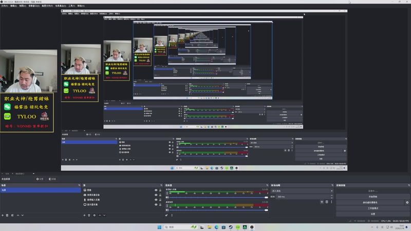Open source properties gear icon
This screenshot has height=231, width=411.
[x=95, y=215]
